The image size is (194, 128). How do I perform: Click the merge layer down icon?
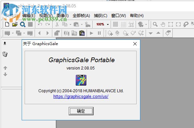133,33
